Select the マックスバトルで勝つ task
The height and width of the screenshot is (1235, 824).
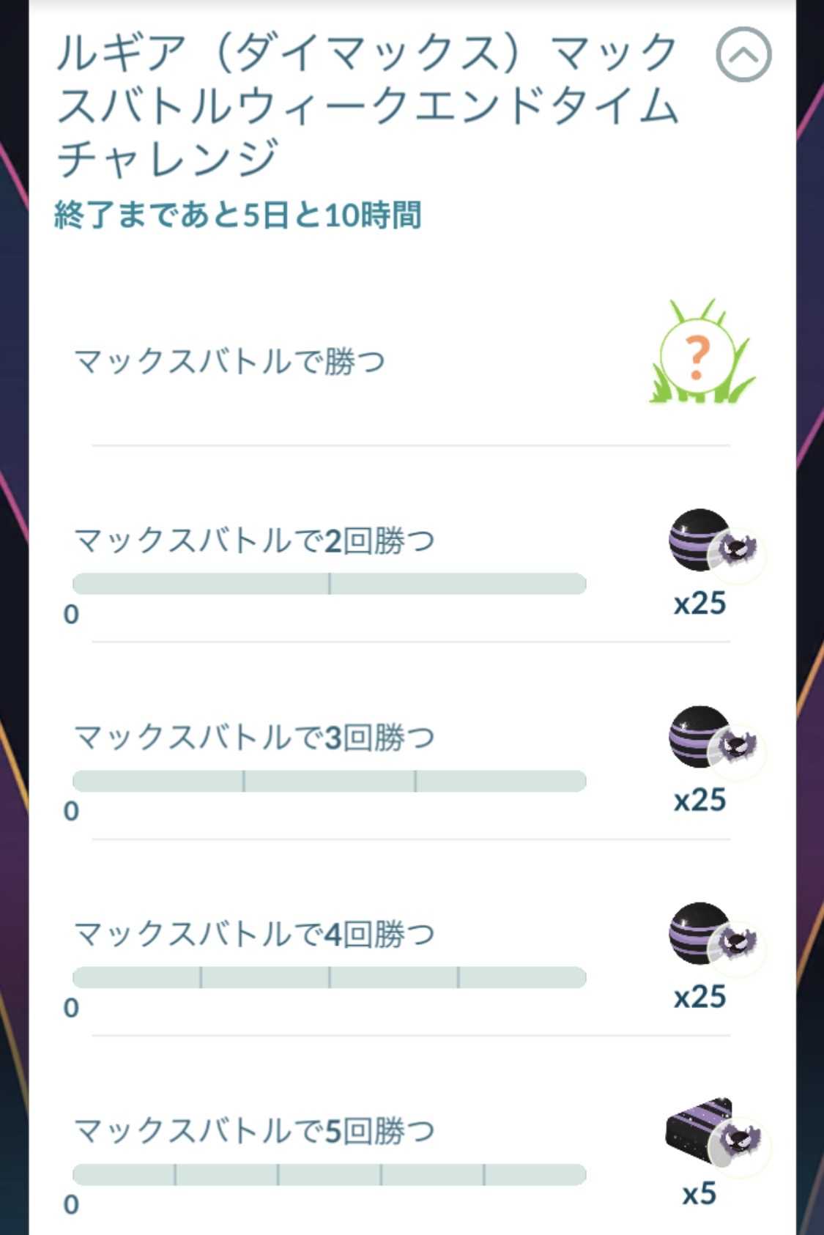point(230,361)
